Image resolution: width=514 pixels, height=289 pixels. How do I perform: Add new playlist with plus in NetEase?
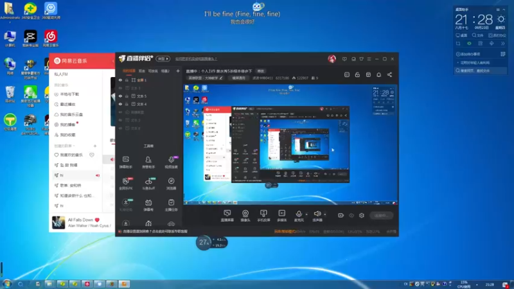95,146
